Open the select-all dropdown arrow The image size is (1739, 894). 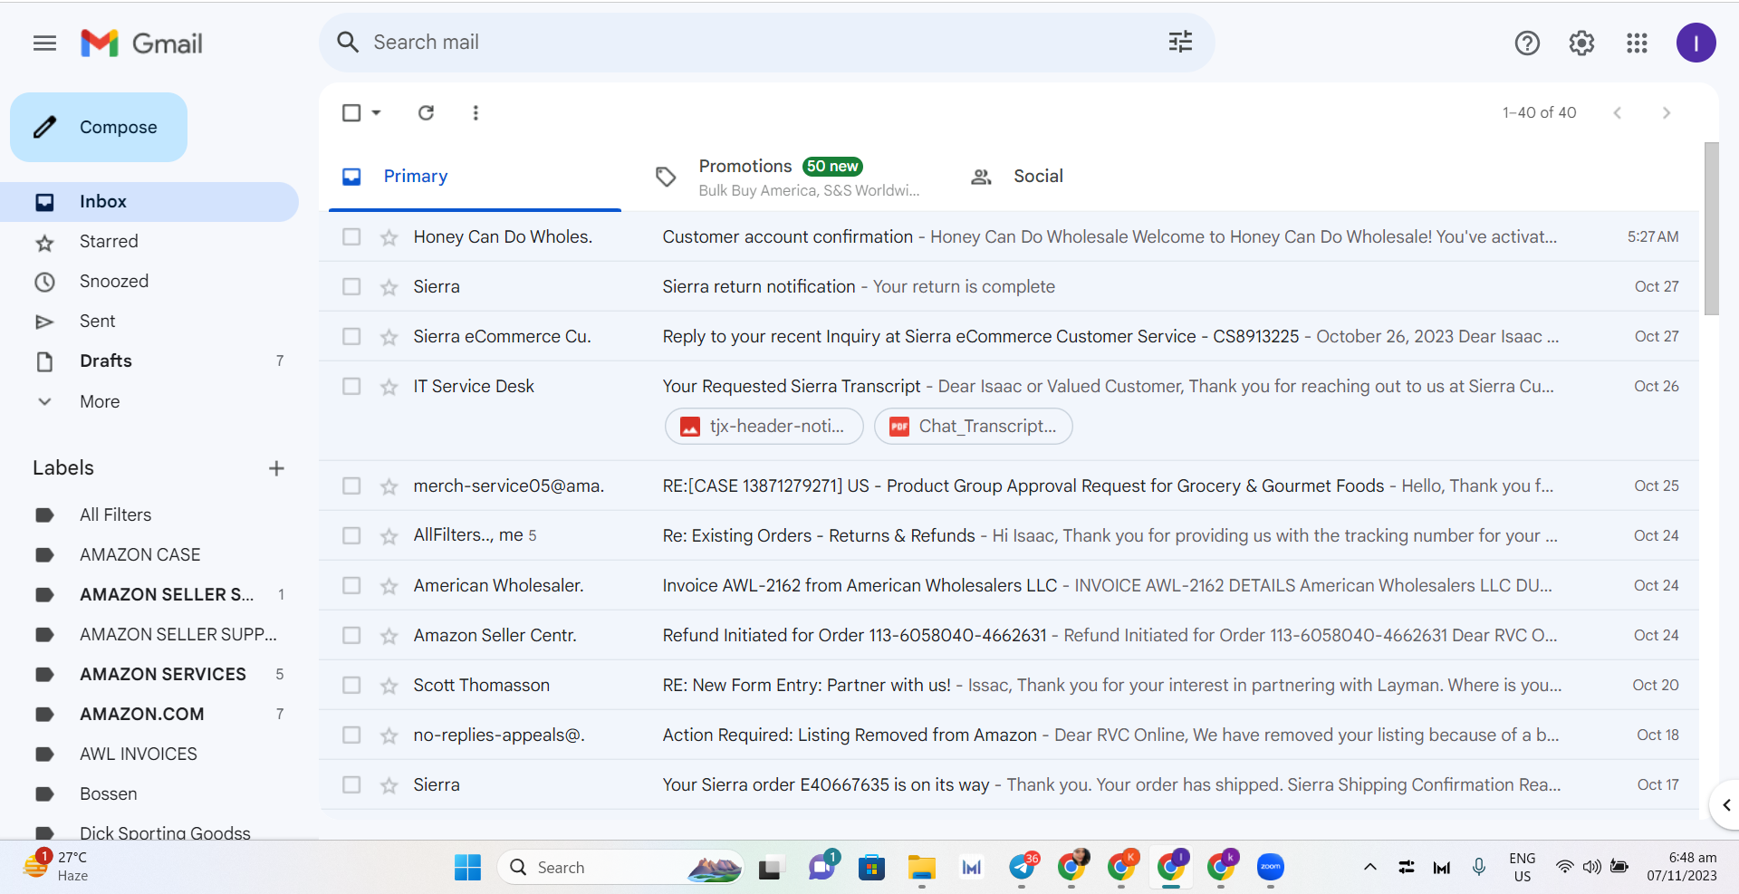pos(376,112)
